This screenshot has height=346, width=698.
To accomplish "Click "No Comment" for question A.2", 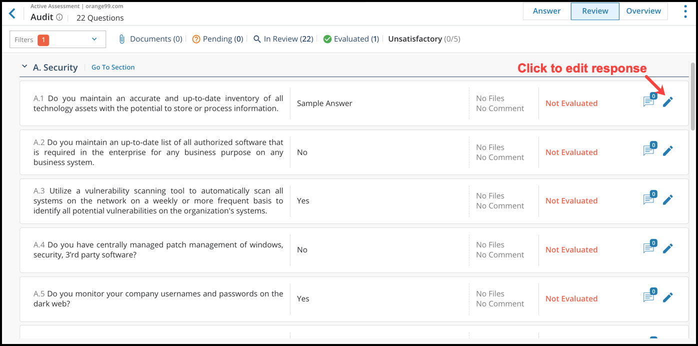I will [x=500, y=157].
